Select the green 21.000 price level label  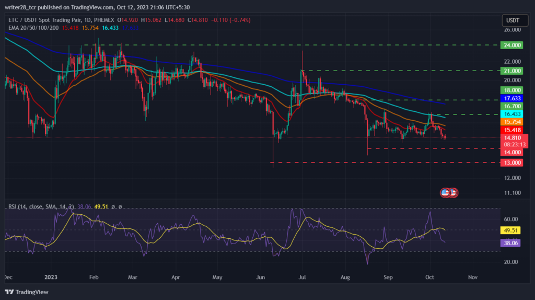click(511, 71)
